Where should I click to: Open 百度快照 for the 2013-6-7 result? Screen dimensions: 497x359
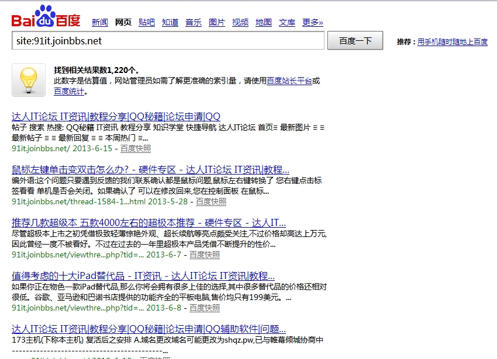[205, 255]
